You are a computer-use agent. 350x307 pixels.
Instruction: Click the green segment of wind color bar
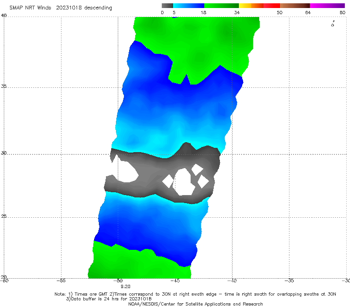(x=221, y=6)
